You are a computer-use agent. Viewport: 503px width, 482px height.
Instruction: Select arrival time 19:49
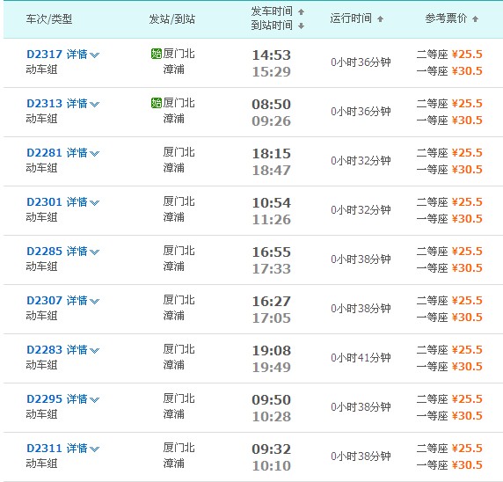click(x=272, y=368)
